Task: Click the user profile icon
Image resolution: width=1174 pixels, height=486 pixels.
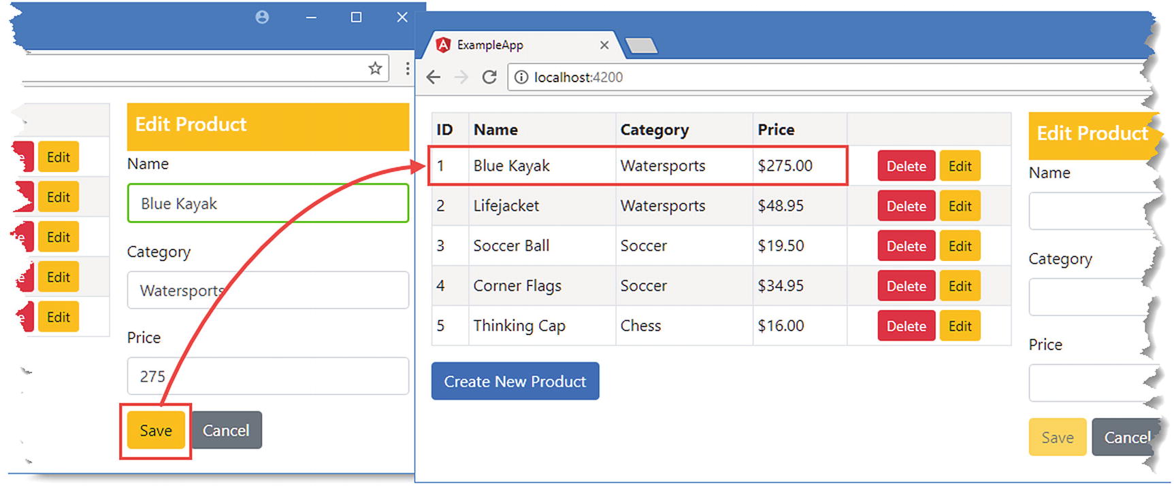Action: [x=262, y=17]
